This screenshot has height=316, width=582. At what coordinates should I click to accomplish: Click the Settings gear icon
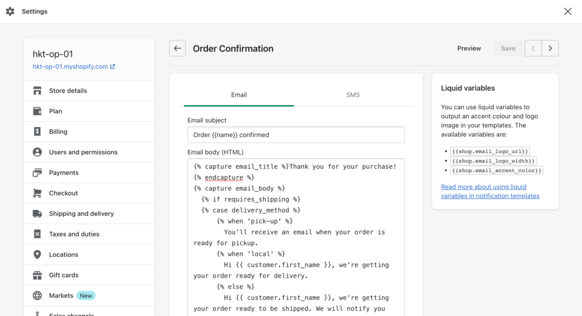[10, 11]
